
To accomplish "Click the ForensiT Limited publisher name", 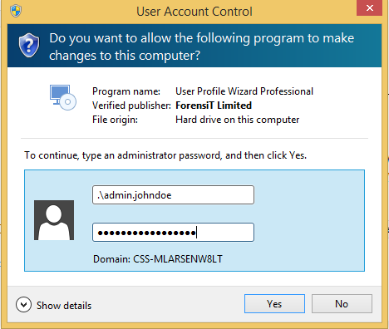I will [x=214, y=106].
